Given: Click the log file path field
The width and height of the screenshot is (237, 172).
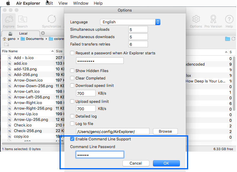Looking at the screenshot, I should pyautogui.click(x=113, y=132).
